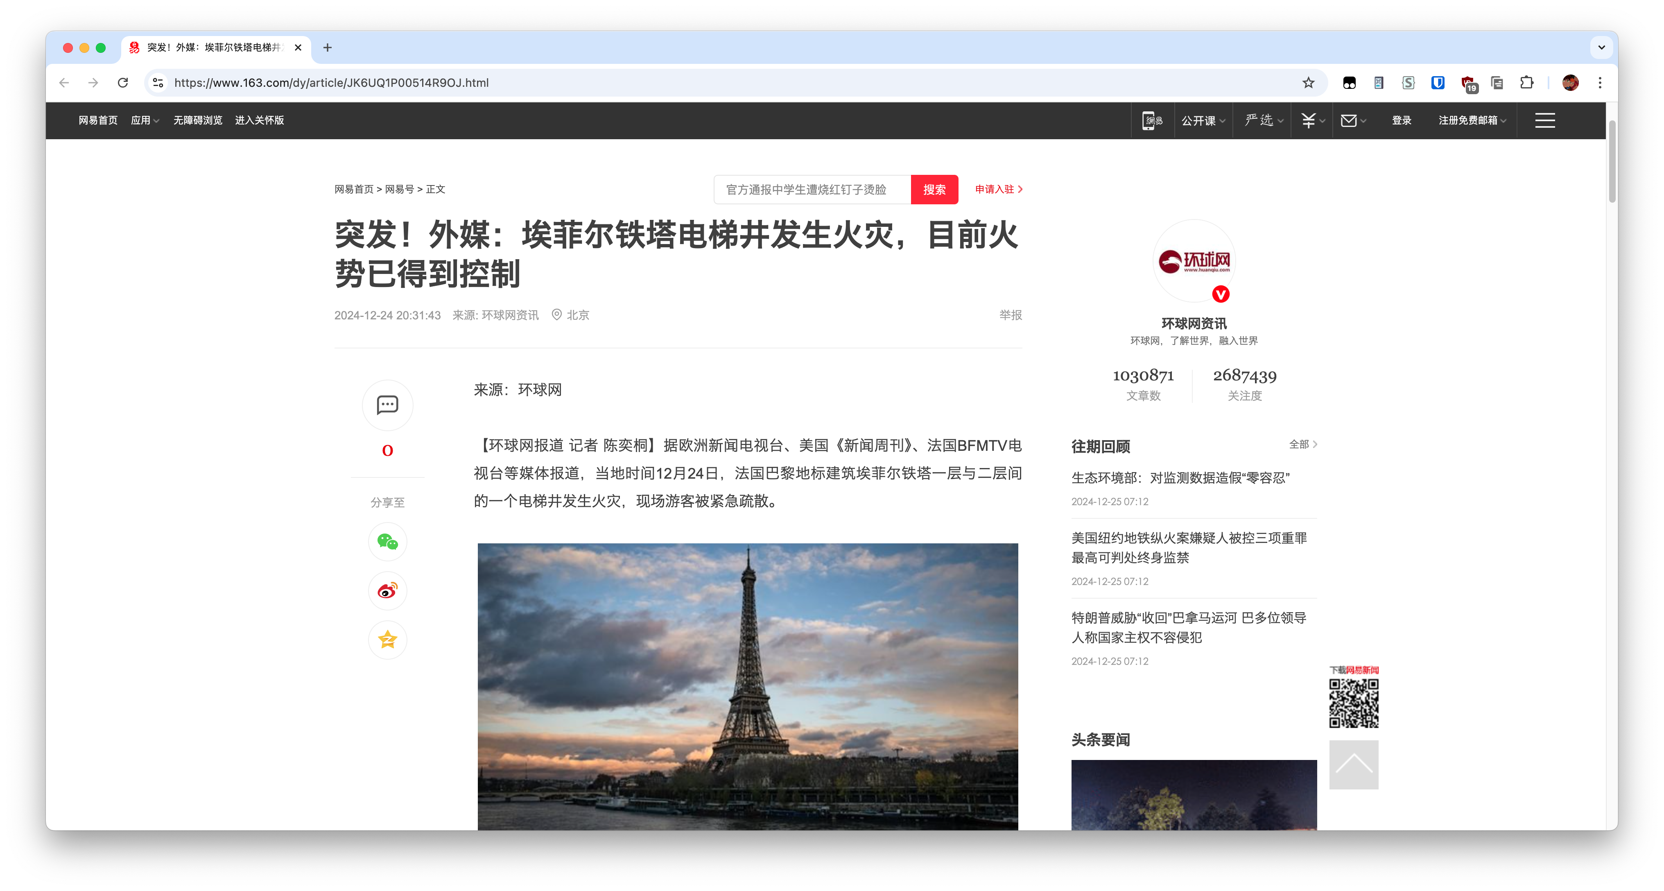Image resolution: width=1664 pixels, height=891 pixels.
Task: Toggle the bookmark star in address bar
Action: 1309,83
